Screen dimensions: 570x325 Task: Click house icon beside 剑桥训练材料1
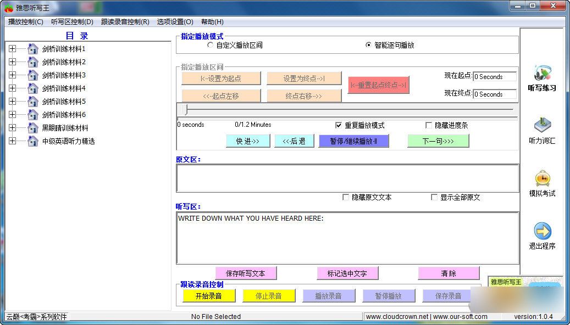point(33,49)
